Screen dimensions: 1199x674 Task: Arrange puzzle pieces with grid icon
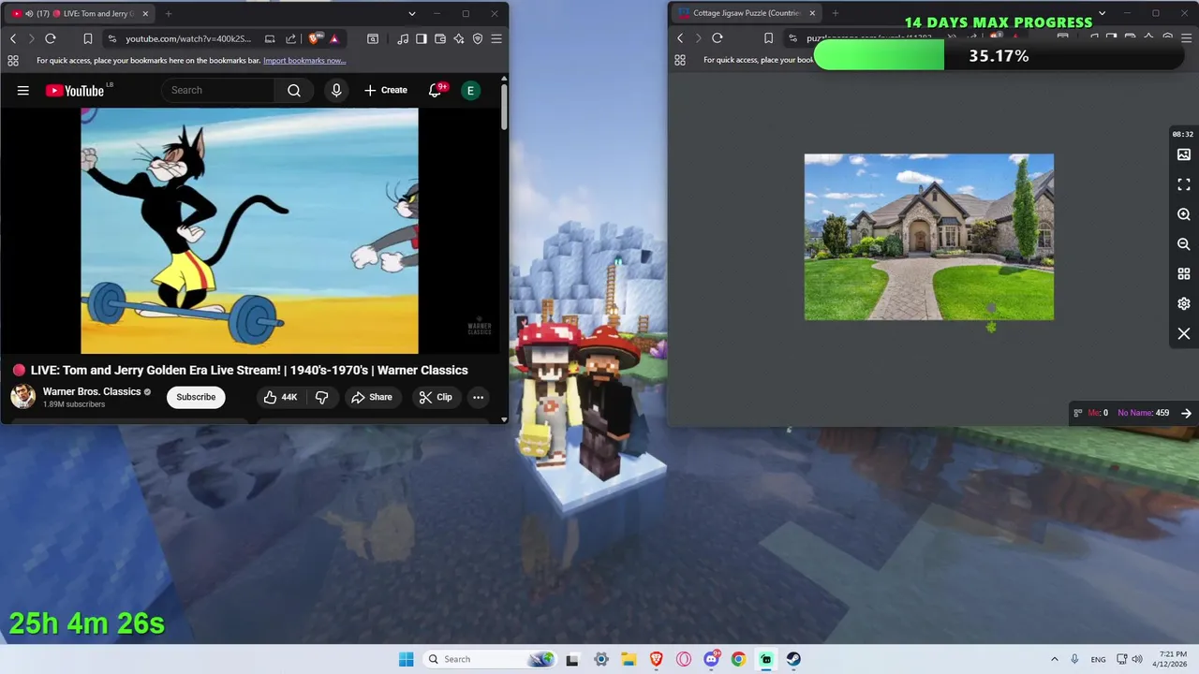point(1184,274)
